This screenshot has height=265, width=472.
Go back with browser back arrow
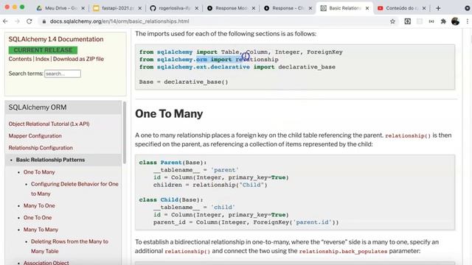(5, 21)
